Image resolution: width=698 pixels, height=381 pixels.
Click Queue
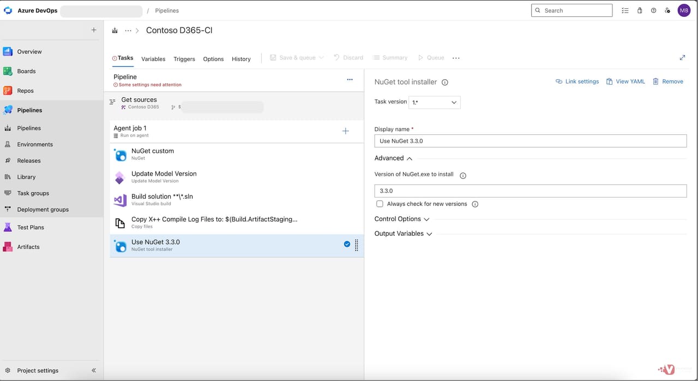431,57
